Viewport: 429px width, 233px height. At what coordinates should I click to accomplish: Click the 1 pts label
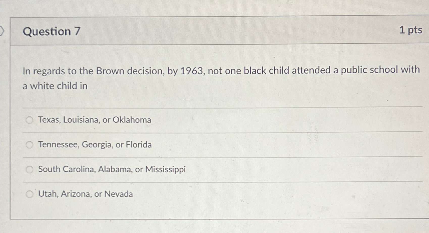[411, 31]
